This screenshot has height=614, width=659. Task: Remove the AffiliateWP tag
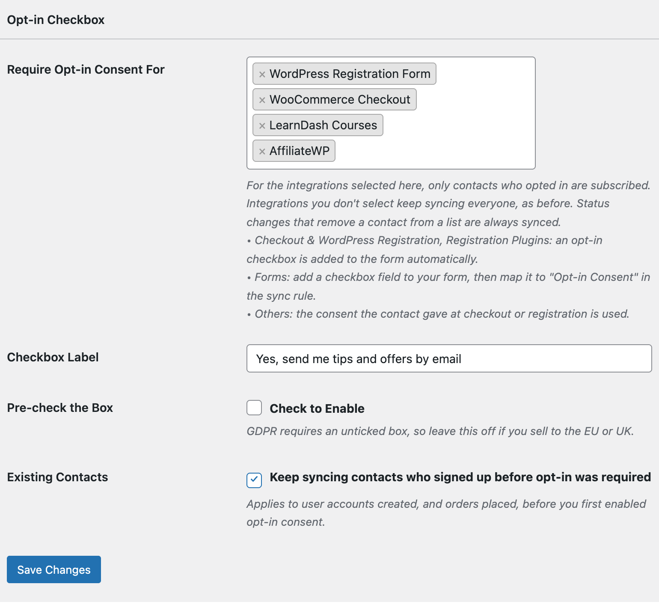[x=262, y=151]
